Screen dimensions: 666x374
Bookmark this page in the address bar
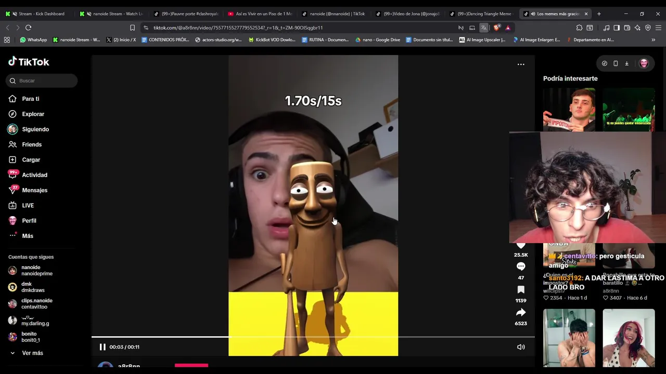pyautogui.click(x=132, y=28)
